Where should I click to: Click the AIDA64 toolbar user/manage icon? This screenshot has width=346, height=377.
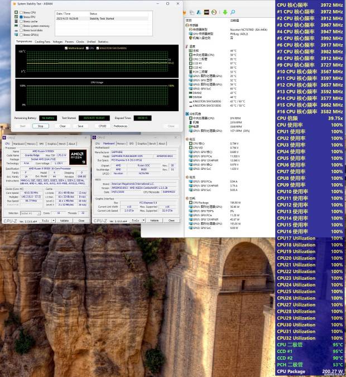pos(199,12)
